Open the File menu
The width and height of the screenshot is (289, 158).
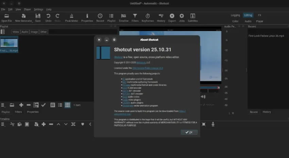click(3, 9)
